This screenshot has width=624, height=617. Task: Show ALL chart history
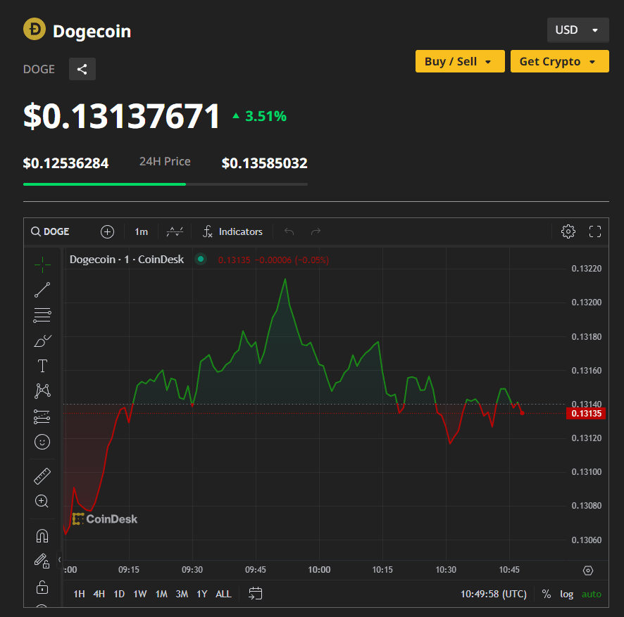click(223, 594)
